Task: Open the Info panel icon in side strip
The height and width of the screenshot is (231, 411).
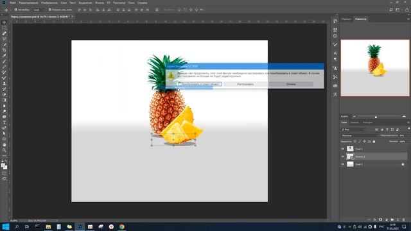Action: (335, 36)
